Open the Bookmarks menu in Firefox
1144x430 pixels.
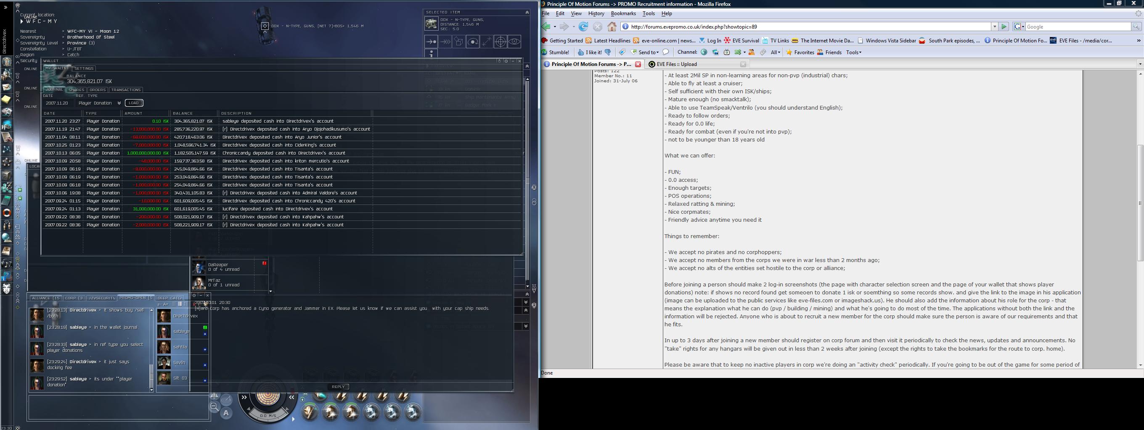tap(623, 13)
